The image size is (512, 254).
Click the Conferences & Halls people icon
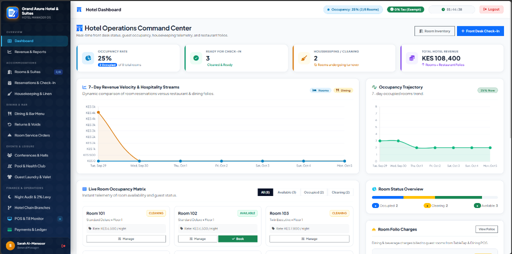[x=9, y=155]
